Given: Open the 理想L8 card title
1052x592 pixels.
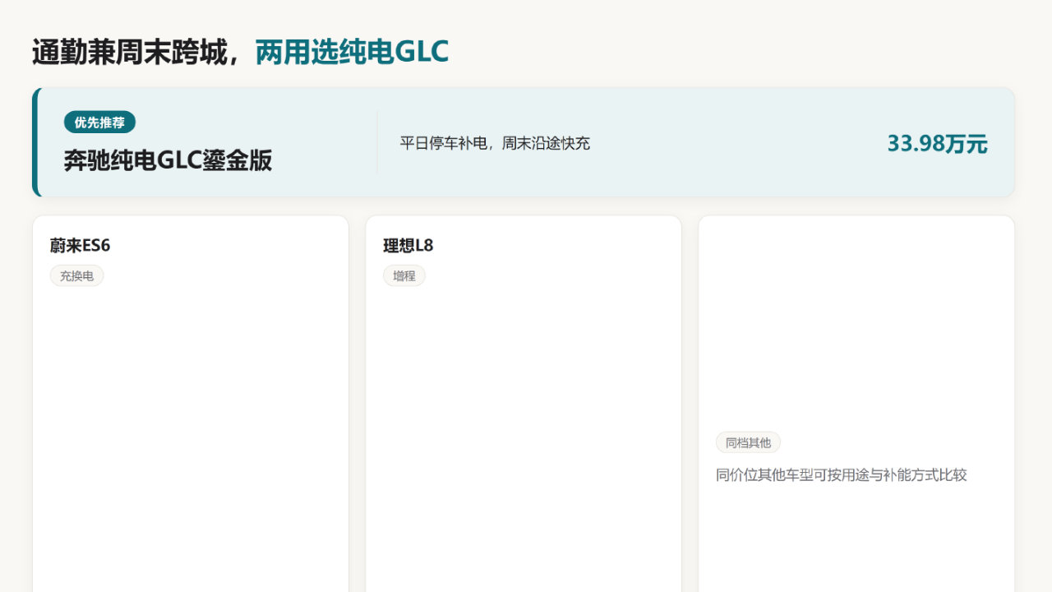Looking at the screenshot, I should pos(408,246).
